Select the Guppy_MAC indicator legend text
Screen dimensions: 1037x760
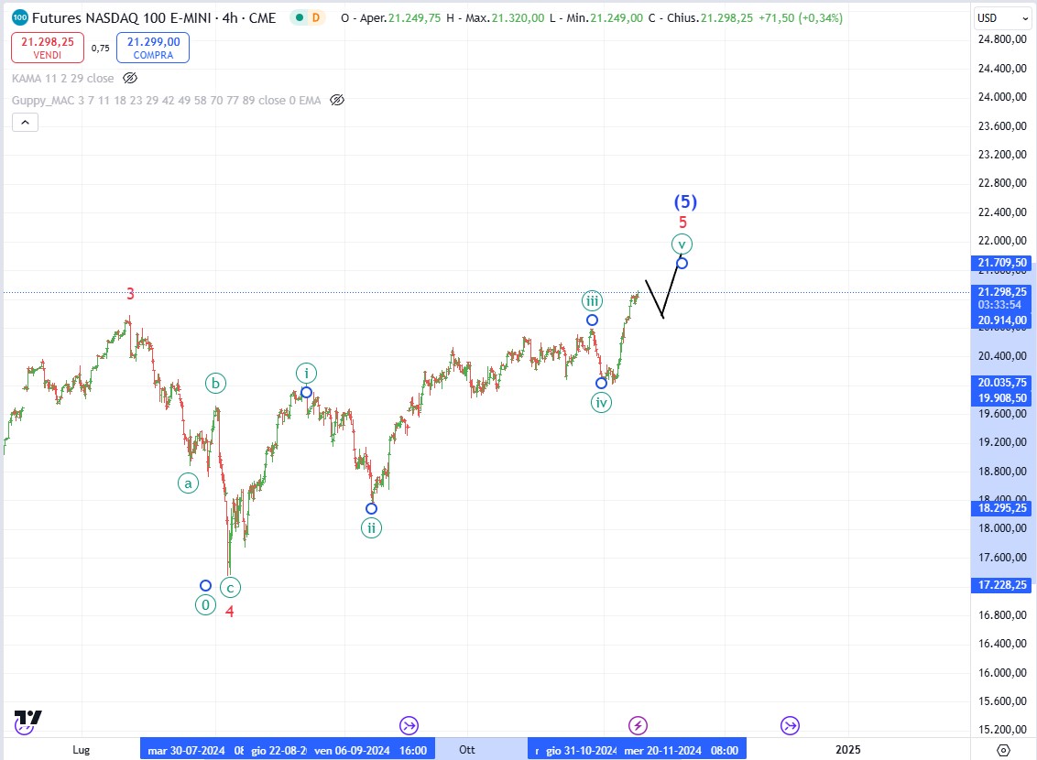tap(166, 101)
